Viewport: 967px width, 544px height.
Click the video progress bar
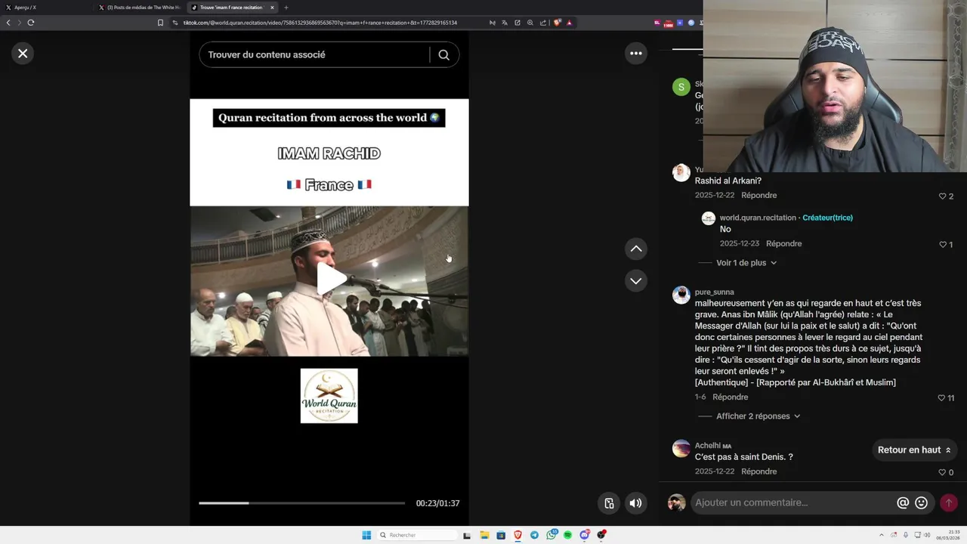click(x=301, y=503)
